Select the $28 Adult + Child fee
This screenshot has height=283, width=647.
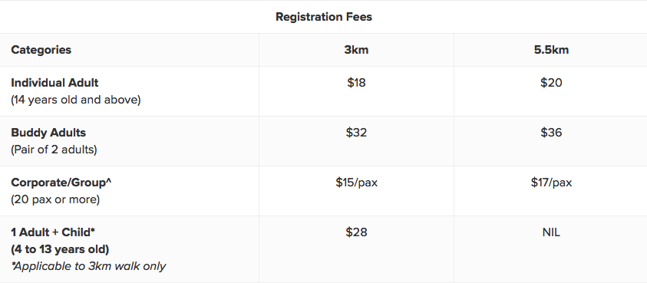356,232
